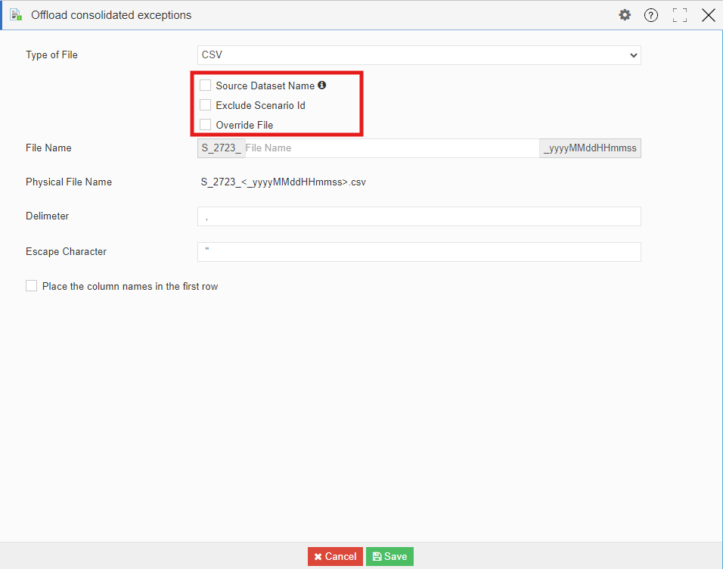Click the physical file name S_2723_ csv text
The width and height of the screenshot is (723, 569).
[x=283, y=182]
